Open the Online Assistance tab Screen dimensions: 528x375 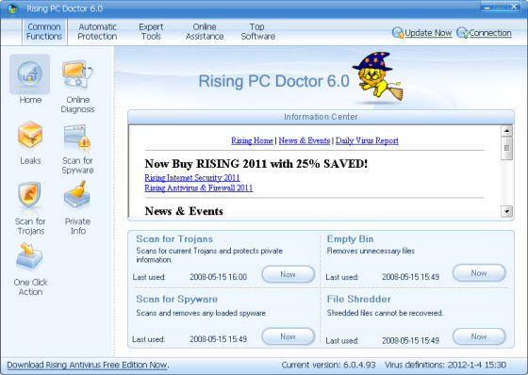(205, 32)
